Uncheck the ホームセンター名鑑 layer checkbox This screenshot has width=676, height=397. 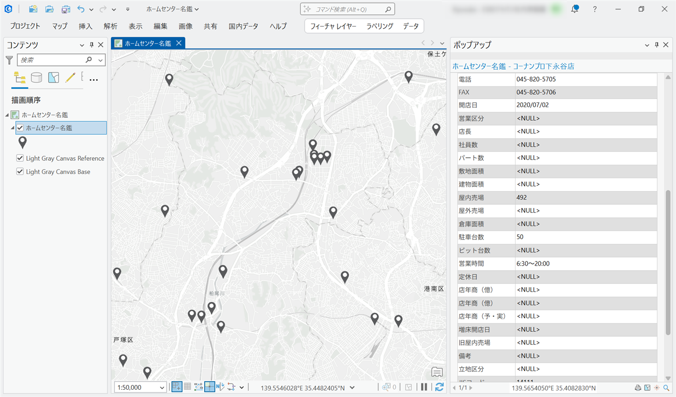tap(20, 128)
